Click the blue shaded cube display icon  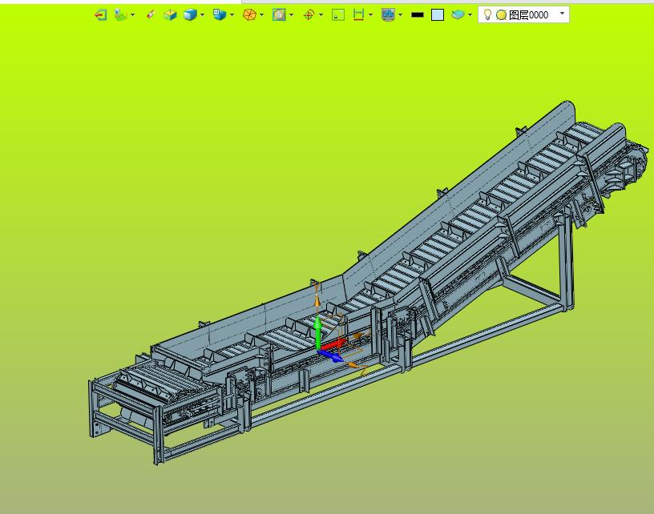(x=190, y=15)
